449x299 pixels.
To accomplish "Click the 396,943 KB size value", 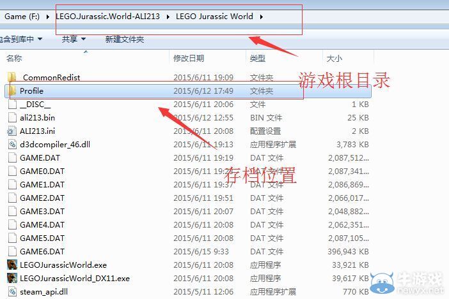I will click(348, 252).
